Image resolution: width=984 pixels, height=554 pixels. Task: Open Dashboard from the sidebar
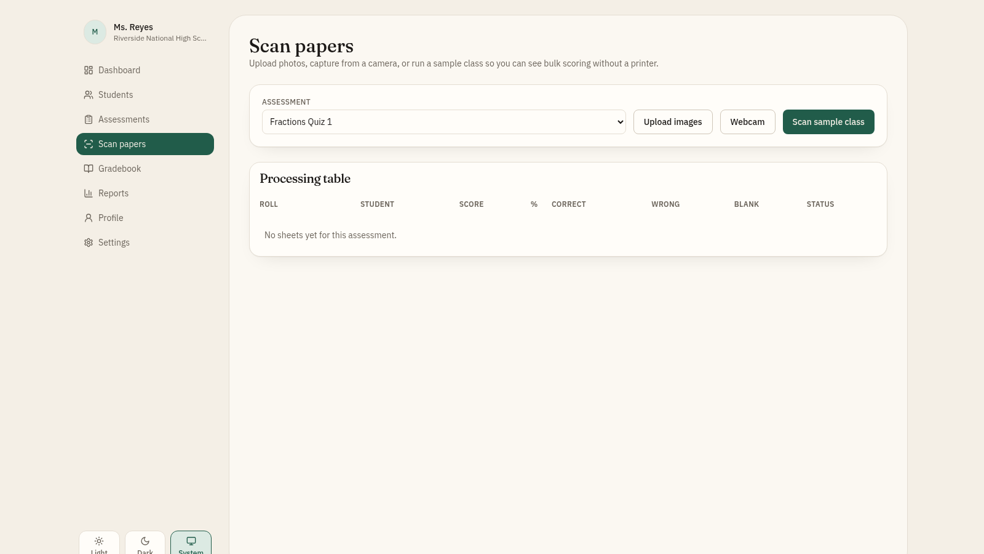click(x=145, y=70)
